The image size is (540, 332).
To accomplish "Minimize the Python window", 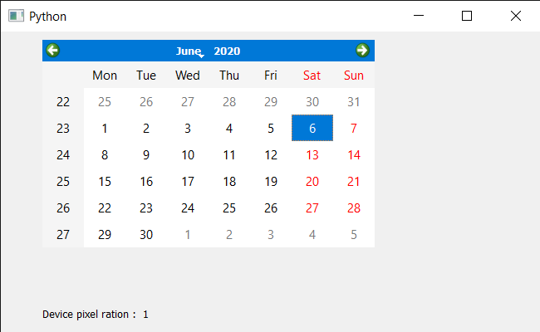I will [x=419, y=16].
